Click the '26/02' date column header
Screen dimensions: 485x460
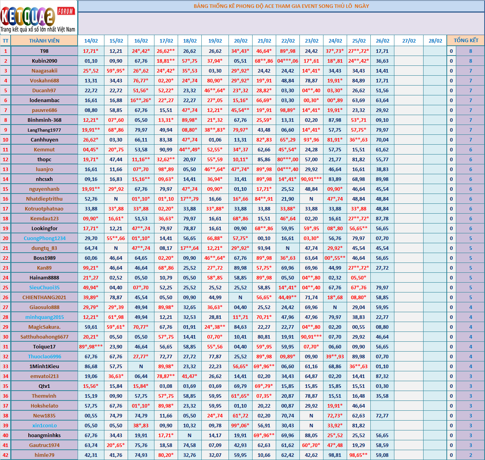(x=382, y=41)
